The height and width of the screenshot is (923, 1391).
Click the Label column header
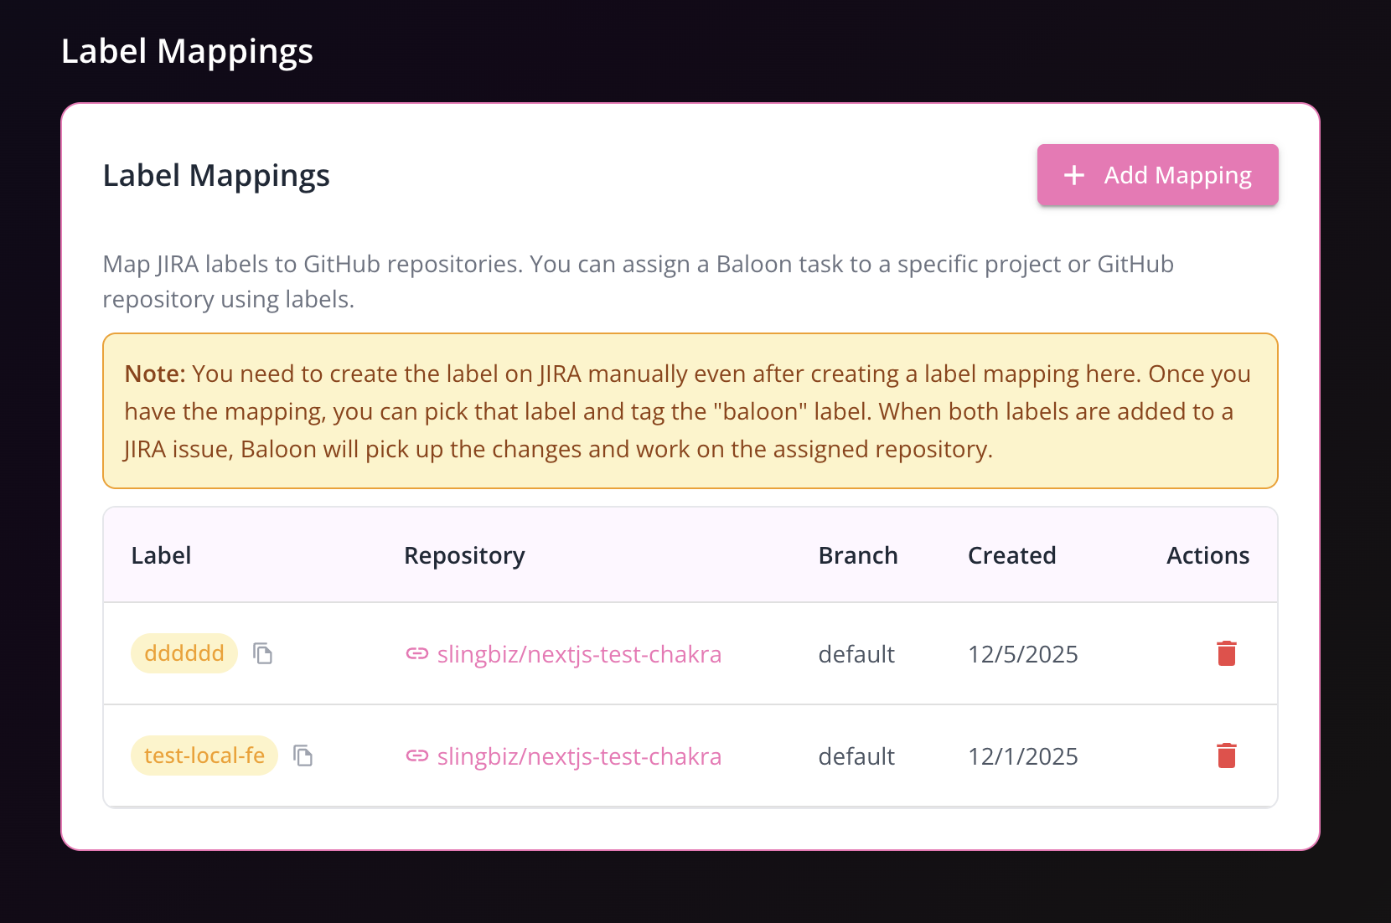point(161,554)
